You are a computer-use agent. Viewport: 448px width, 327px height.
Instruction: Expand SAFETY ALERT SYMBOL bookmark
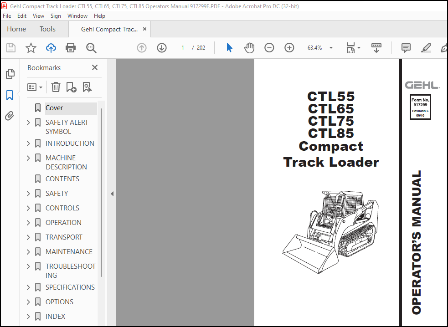(28, 123)
